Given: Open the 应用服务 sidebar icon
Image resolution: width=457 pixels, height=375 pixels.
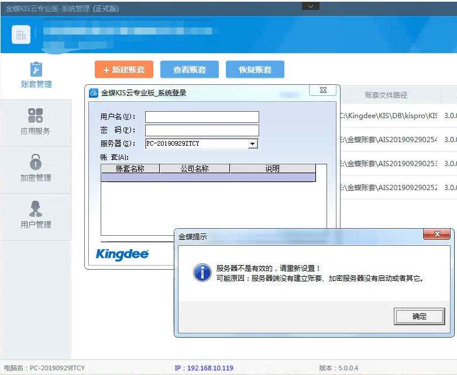Looking at the screenshot, I should click(36, 115).
